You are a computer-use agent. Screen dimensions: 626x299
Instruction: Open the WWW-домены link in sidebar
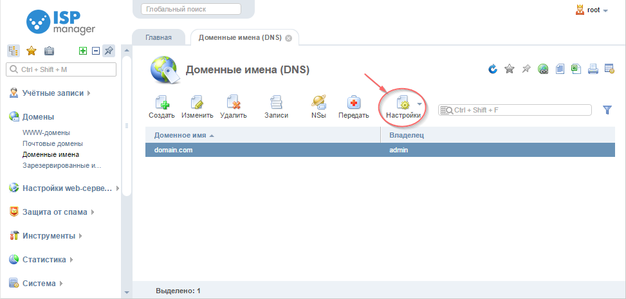coord(46,132)
